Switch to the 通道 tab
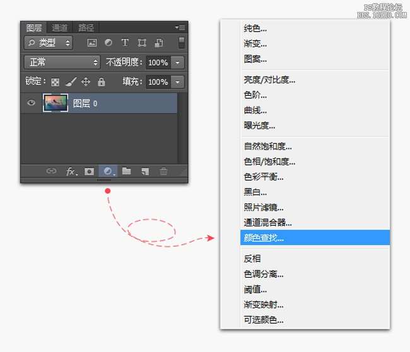 60,28
